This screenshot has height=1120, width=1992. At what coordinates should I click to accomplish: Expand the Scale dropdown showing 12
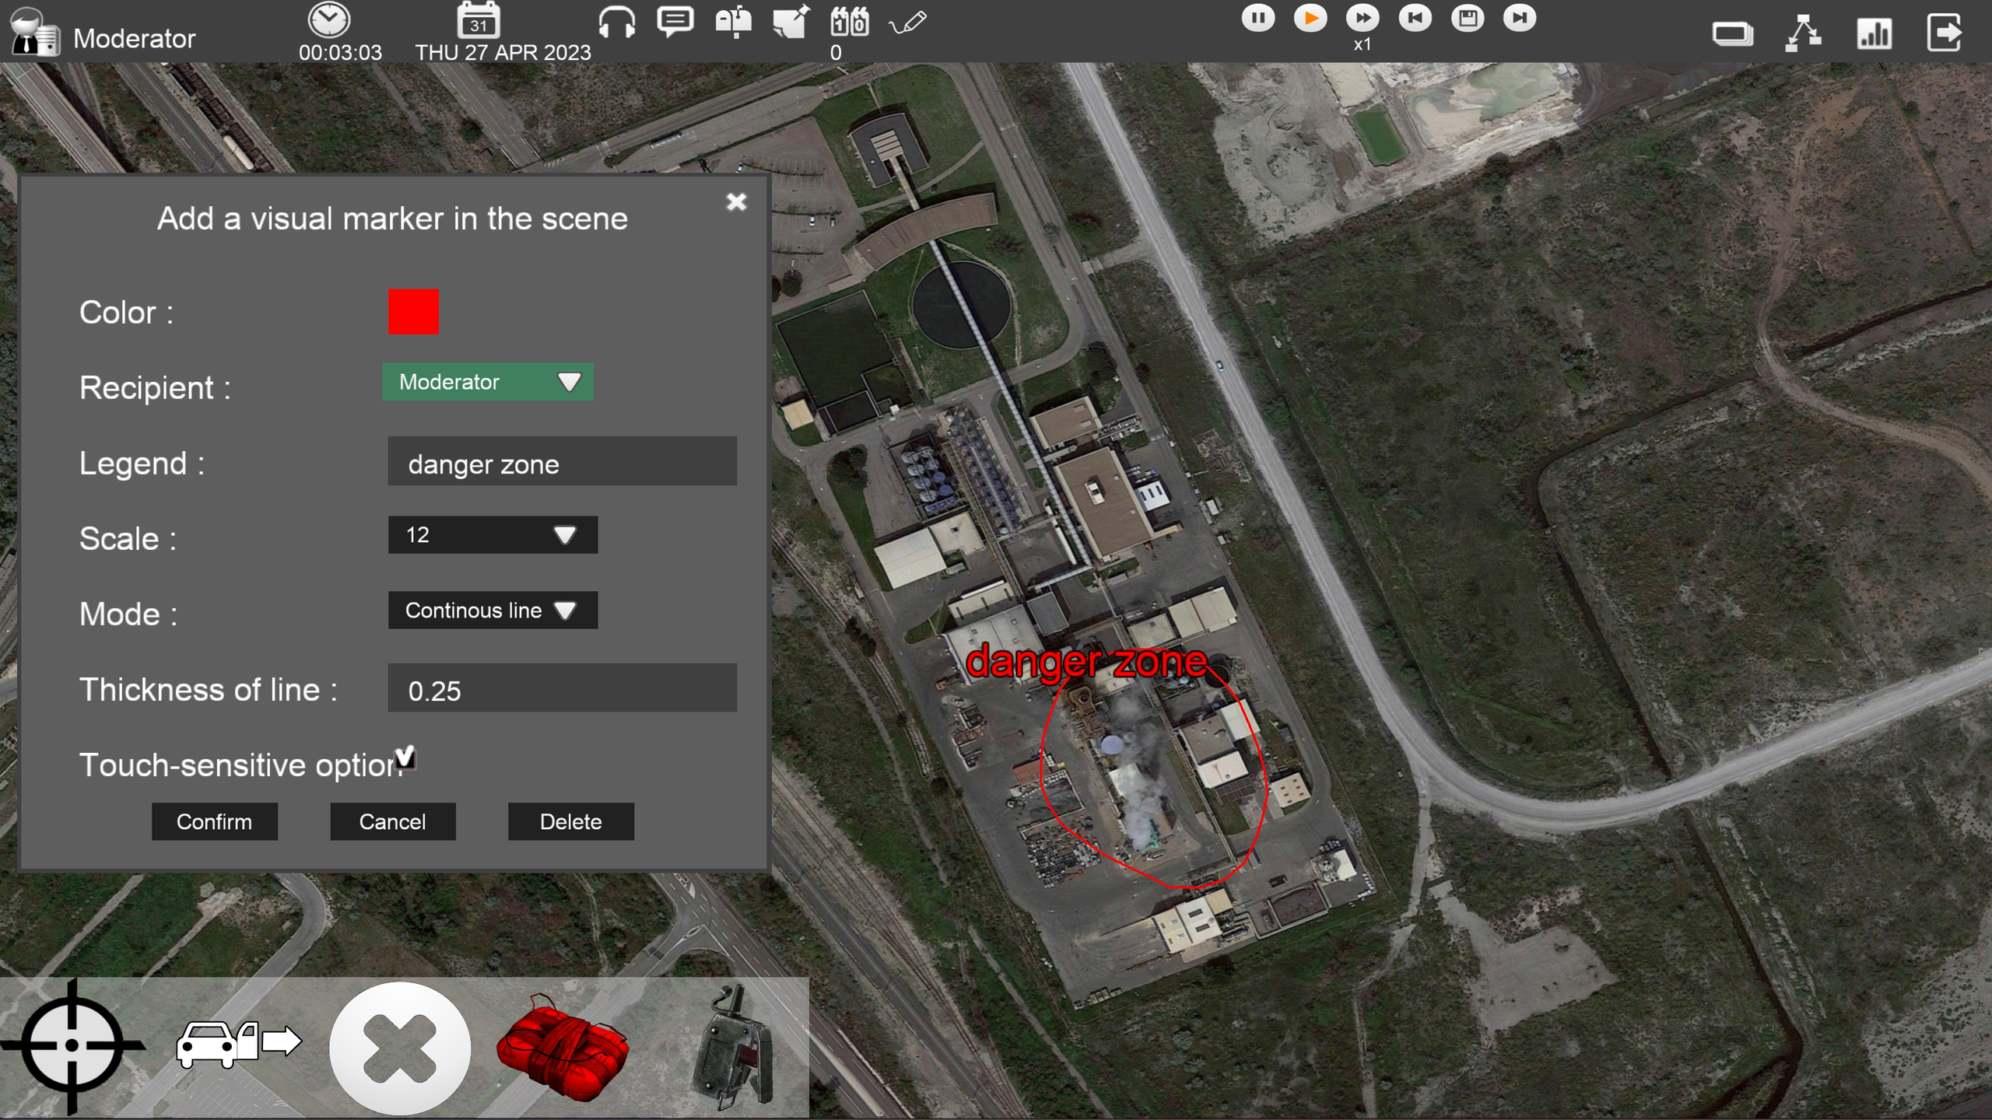(x=493, y=534)
